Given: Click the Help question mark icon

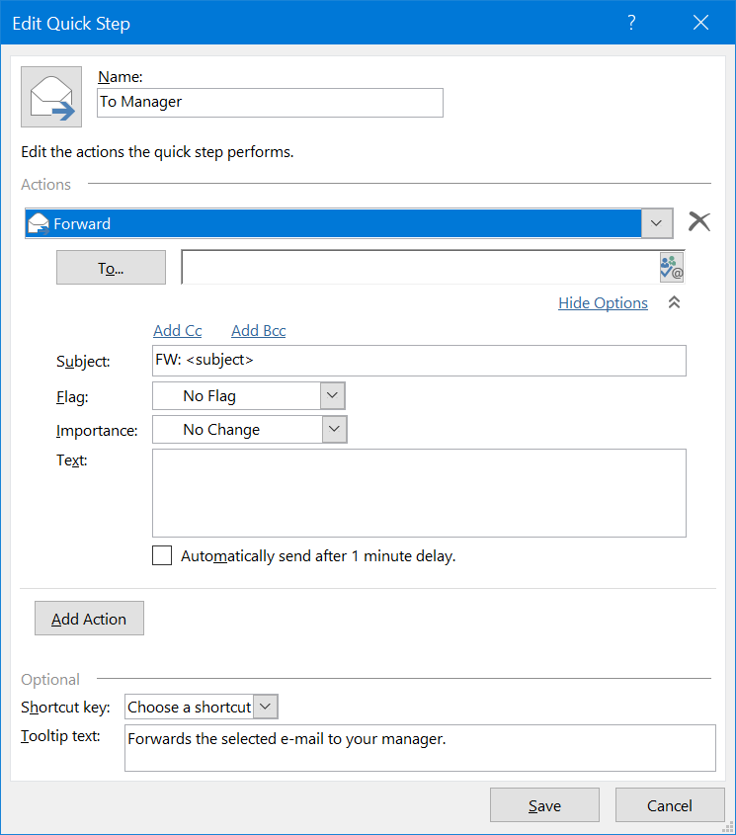Looking at the screenshot, I should coord(631,23).
